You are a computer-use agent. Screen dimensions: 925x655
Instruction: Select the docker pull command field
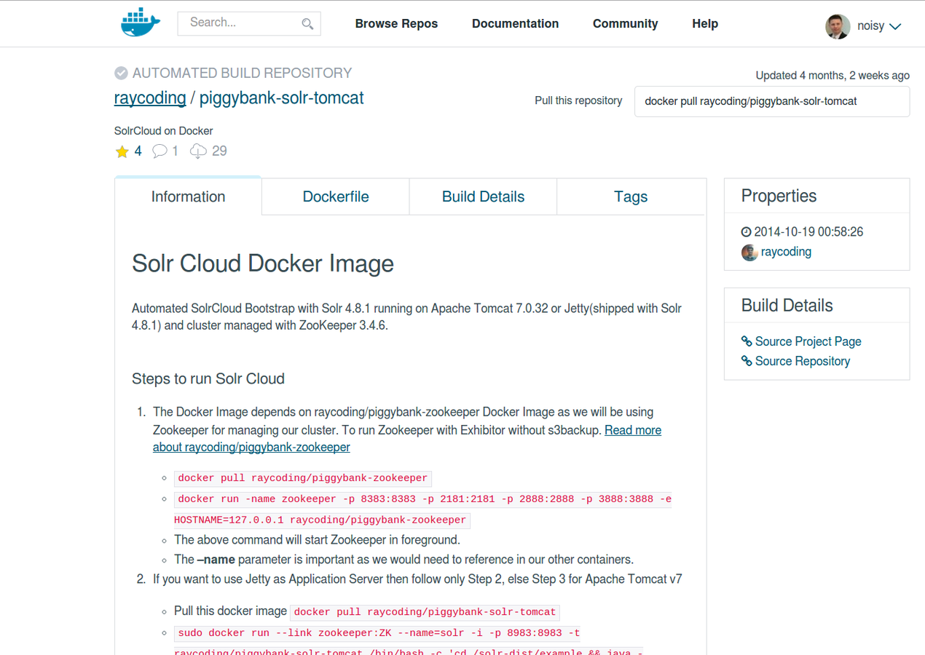point(772,101)
